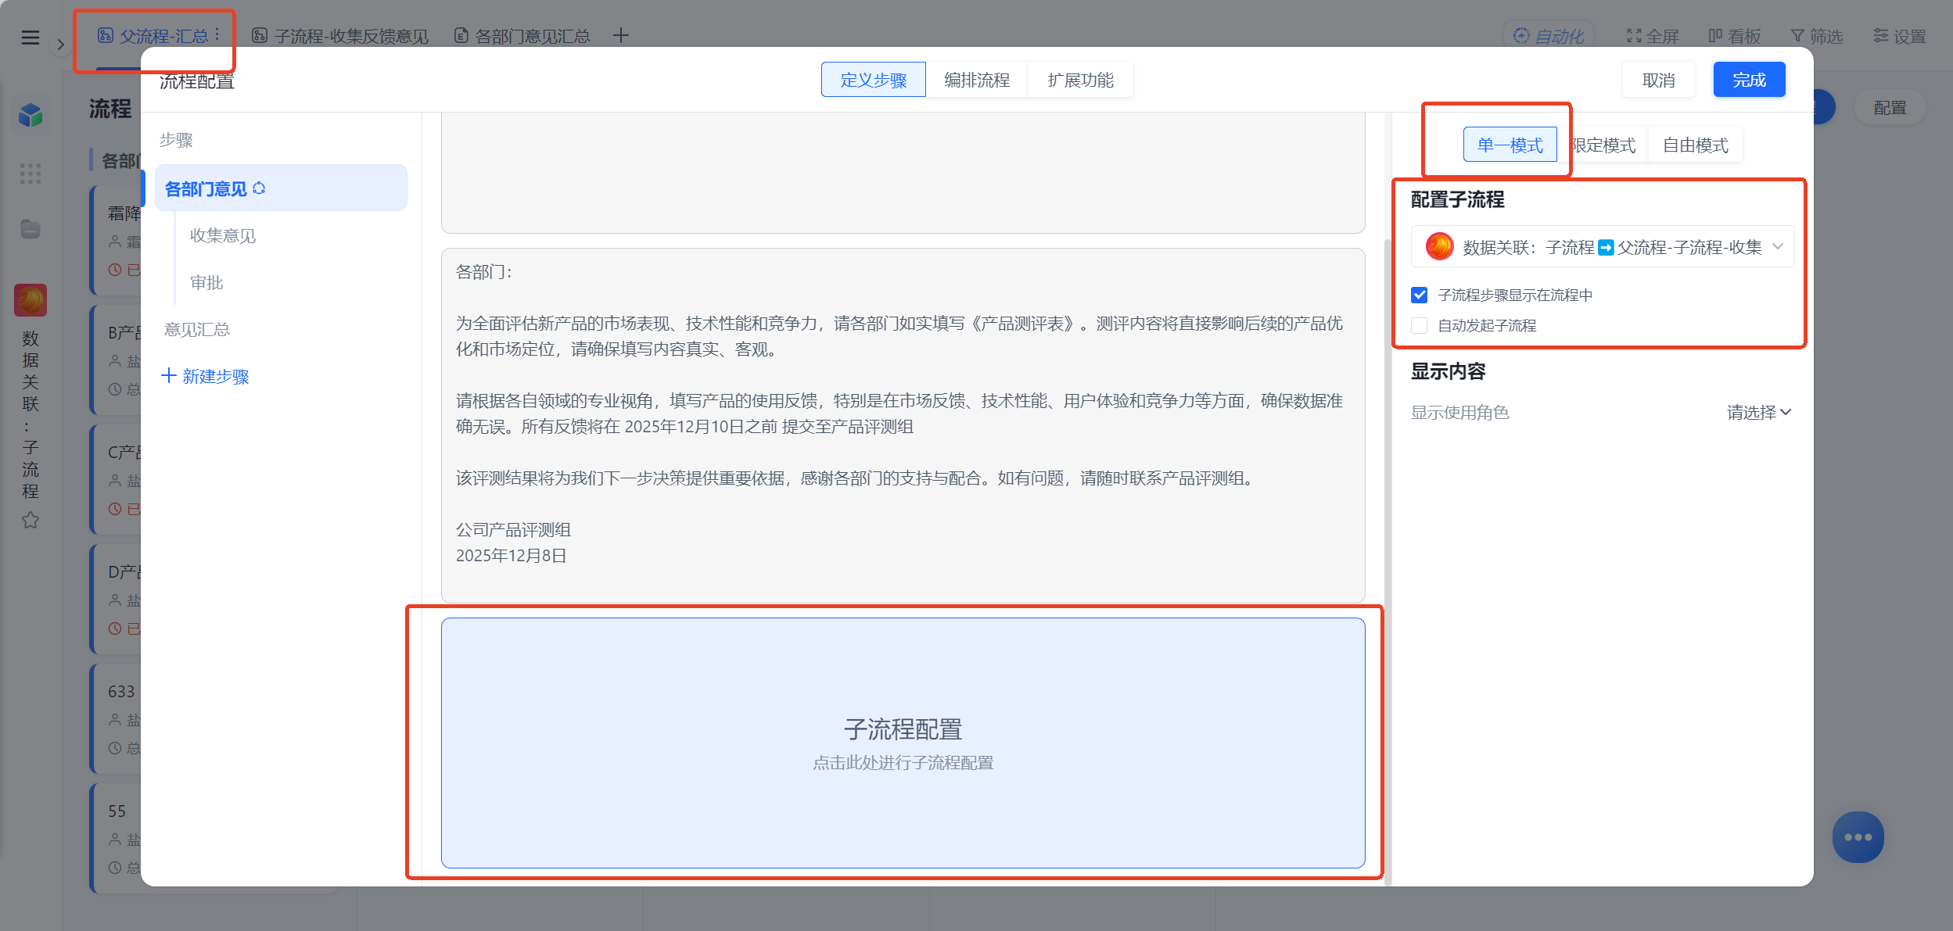Open the floating chat bubble button
1953x931 pixels.
point(1858,836)
